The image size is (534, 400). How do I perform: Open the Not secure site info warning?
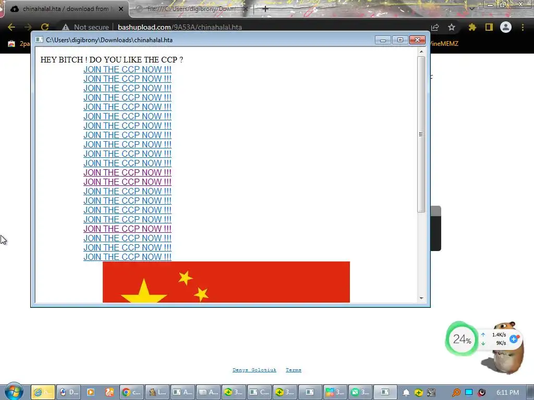tap(85, 27)
